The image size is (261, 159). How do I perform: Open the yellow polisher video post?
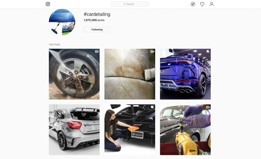click(x=185, y=130)
